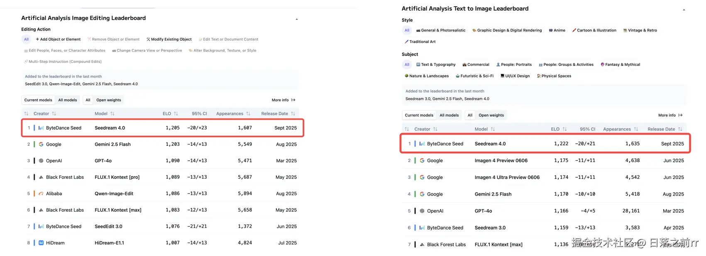The image size is (706, 256).
Task: Sort Text to Image table by ELO arrows
Action: coord(564,129)
